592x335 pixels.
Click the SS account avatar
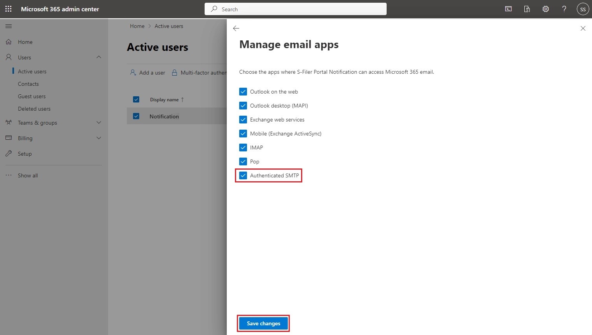point(582,9)
